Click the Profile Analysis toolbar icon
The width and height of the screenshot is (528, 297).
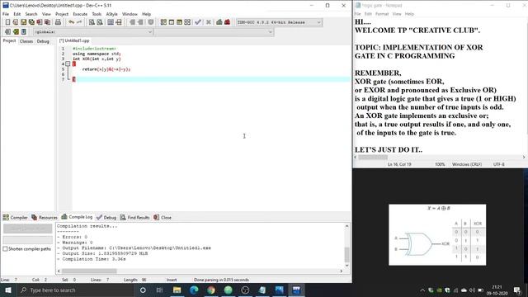pos(219,22)
